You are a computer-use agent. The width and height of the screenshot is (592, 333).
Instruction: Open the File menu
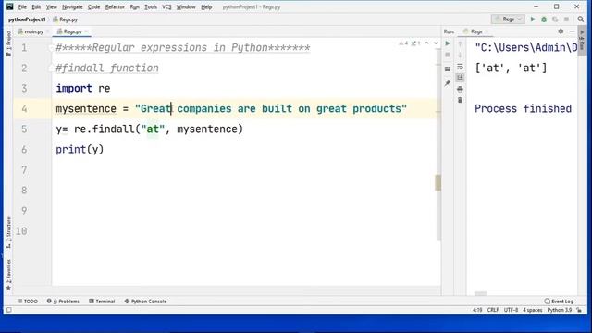coord(22,6)
